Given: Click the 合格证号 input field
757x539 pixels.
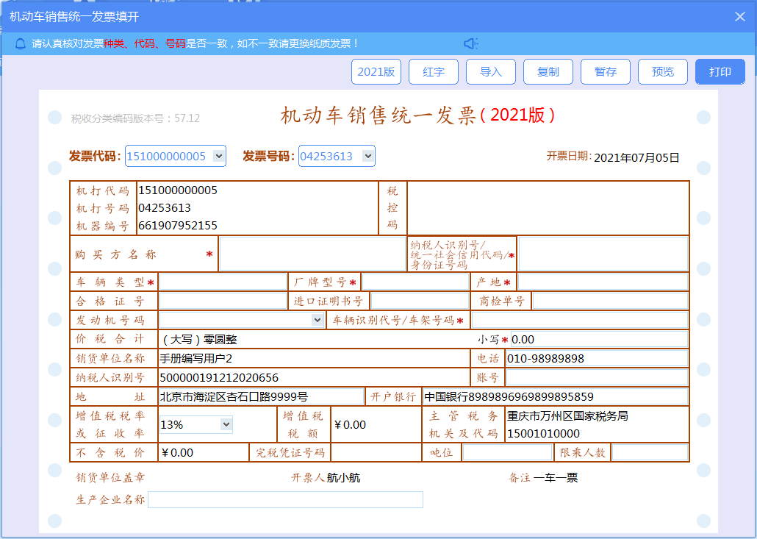Looking at the screenshot, I should tap(223, 301).
